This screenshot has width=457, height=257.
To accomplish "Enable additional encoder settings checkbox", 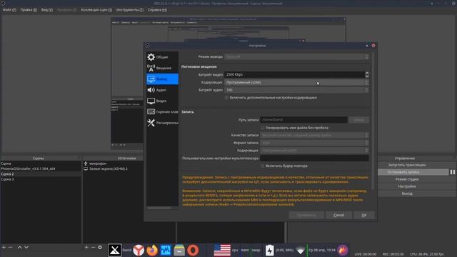I will tap(227, 98).
